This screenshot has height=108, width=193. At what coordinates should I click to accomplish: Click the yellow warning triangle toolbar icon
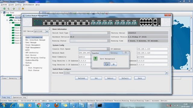tap(23, 8)
